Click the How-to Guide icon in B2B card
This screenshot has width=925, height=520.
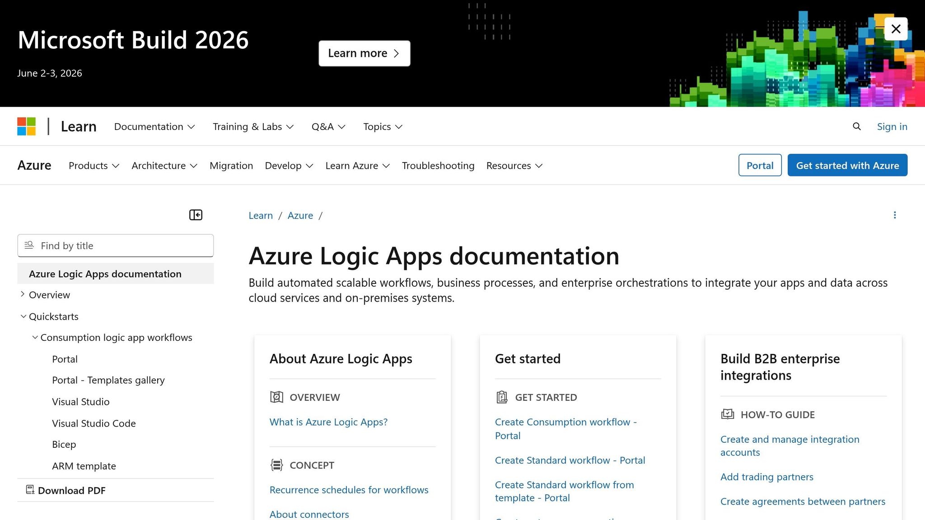[x=728, y=414]
